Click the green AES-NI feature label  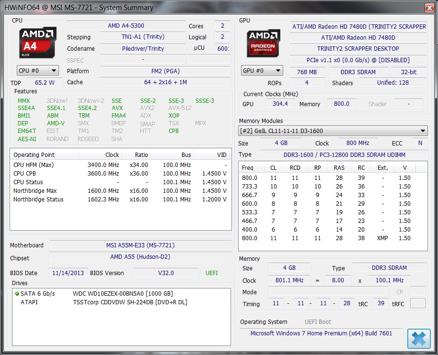point(27,139)
